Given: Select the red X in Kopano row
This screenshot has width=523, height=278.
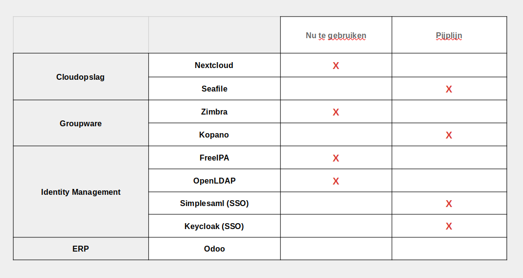Looking at the screenshot, I should click(x=449, y=135).
